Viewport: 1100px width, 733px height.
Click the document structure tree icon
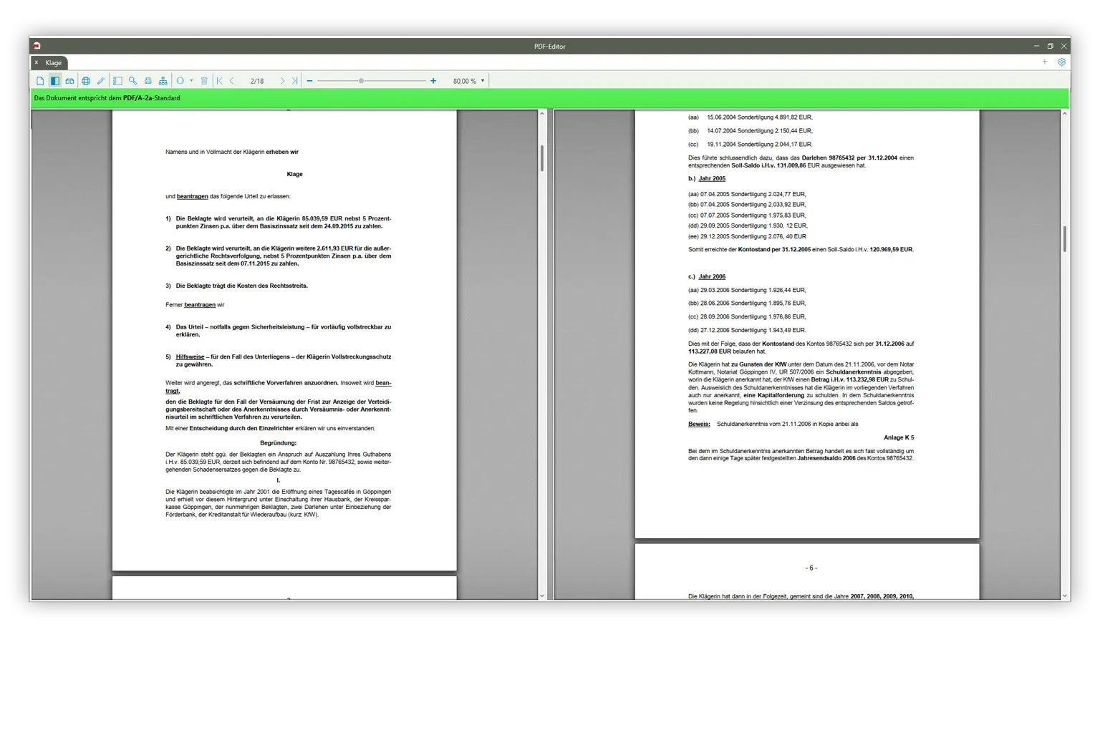[x=163, y=81]
